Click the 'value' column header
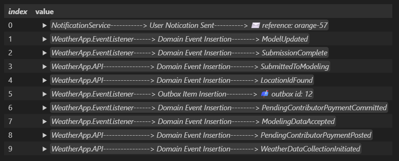Image resolution: width=399 pixels, height=161 pixels. (45, 12)
